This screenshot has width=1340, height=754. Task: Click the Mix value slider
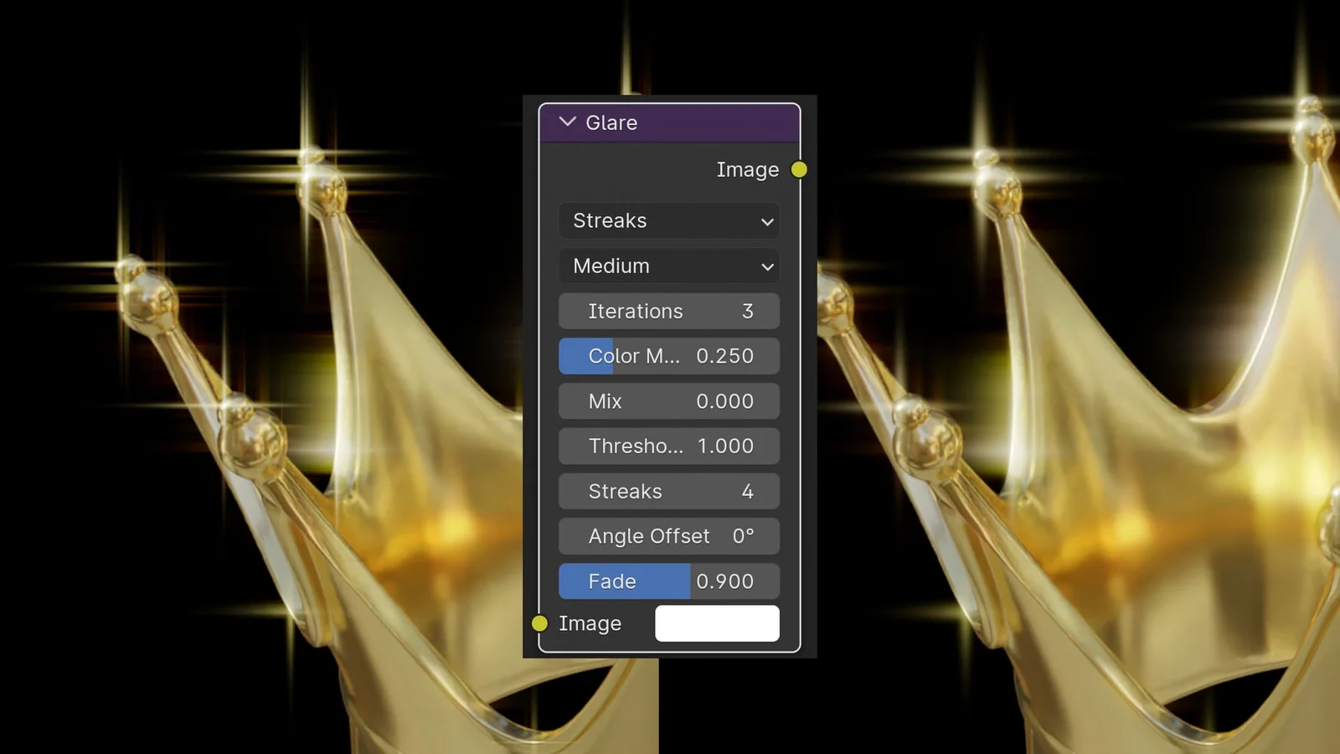click(669, 401)
